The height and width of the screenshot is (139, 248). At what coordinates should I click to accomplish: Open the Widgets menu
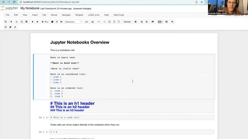[79, 15]
